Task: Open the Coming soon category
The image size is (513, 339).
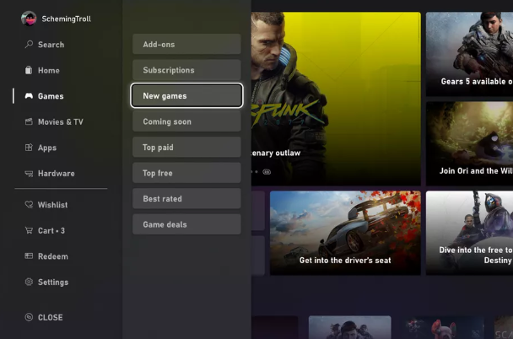Action: [186, 121]
